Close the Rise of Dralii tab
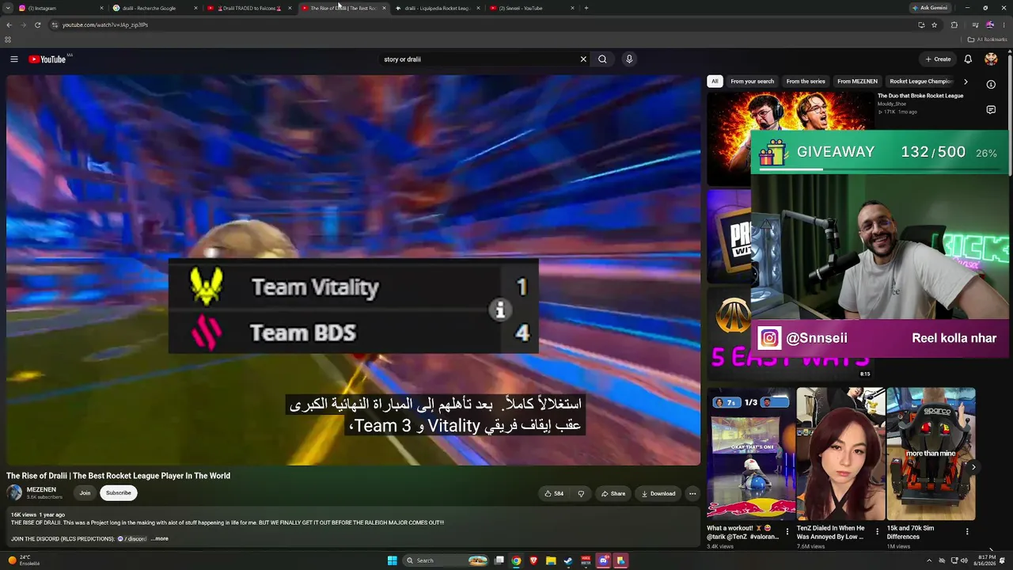Screen dimensions: 1013x570 384,8
